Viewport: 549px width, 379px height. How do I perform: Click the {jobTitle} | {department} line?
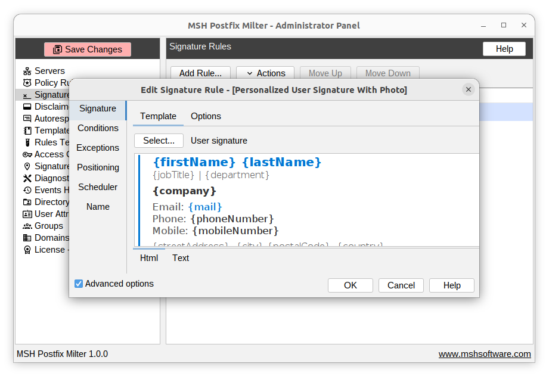point(211,175)
